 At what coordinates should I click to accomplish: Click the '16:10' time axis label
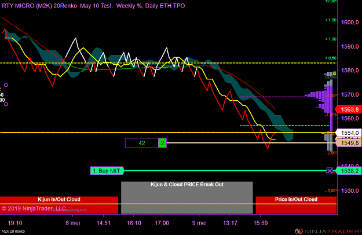(x=134, y=223)
